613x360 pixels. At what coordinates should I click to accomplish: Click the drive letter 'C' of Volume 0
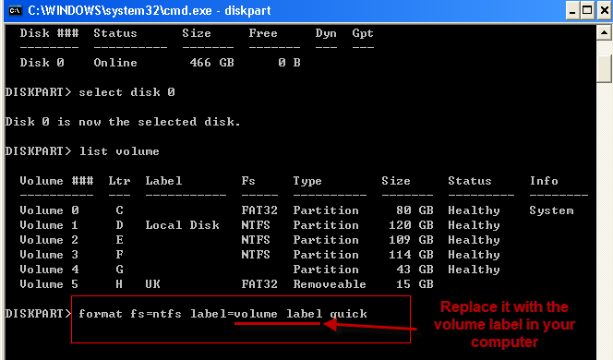point(120,210)
